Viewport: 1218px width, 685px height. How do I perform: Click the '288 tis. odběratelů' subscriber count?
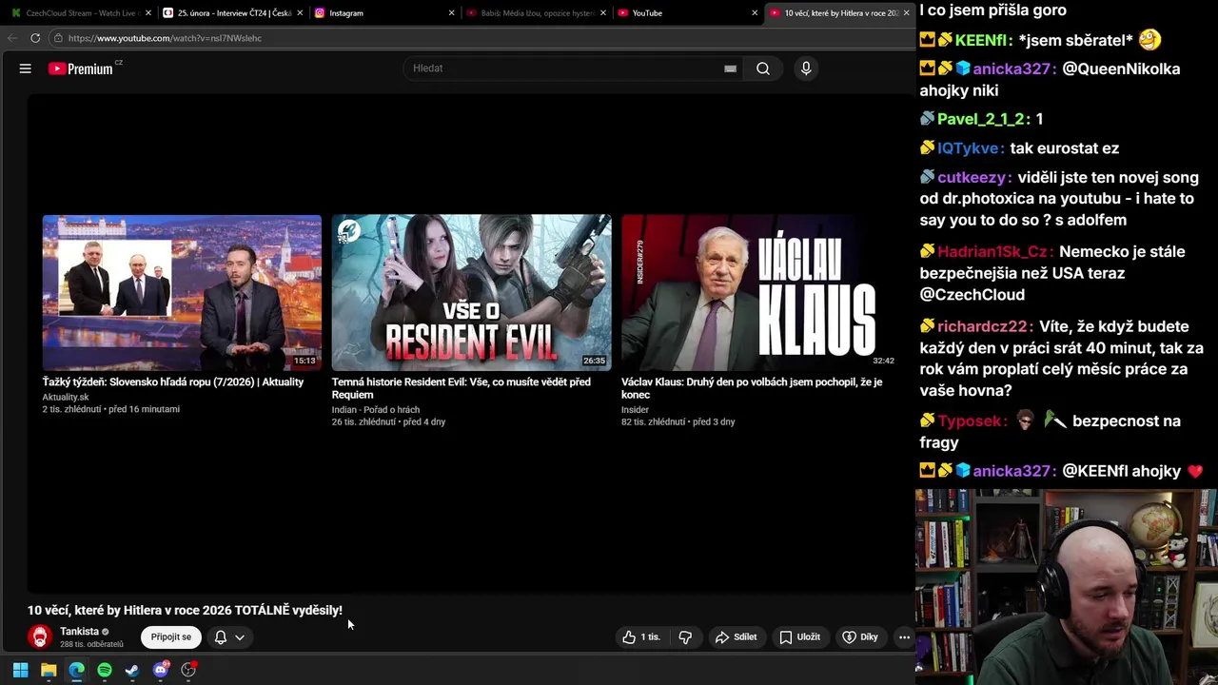[91, 645]
